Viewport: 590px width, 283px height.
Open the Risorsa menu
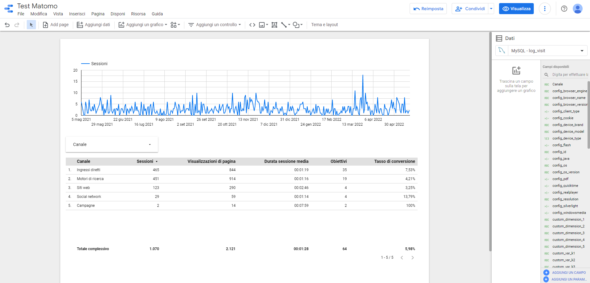point(138,14)
